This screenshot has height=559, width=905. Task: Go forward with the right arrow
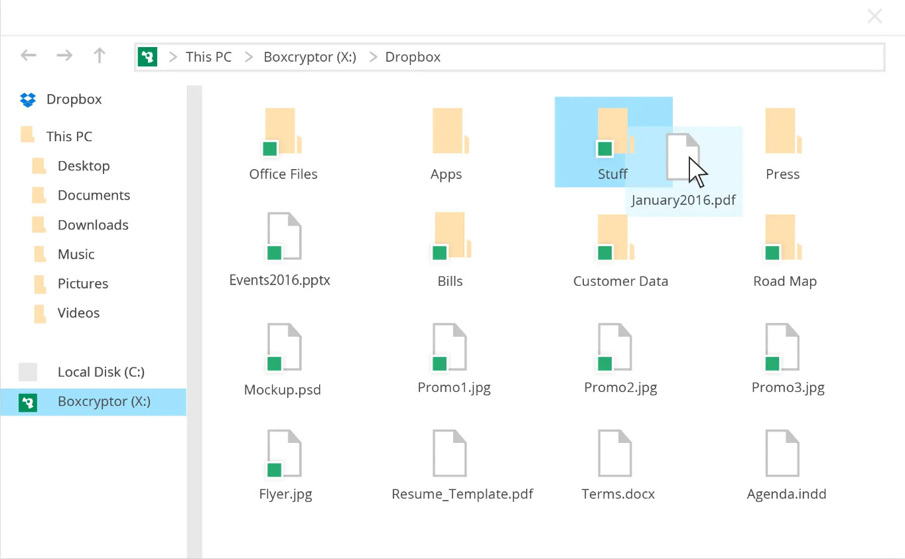click(x=64, y=55)
